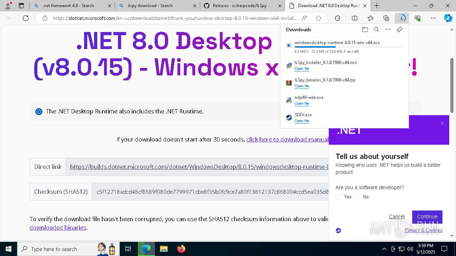456x256 pixels.
Task: Click the page vertical scrollbar
Action: (452, 85)
